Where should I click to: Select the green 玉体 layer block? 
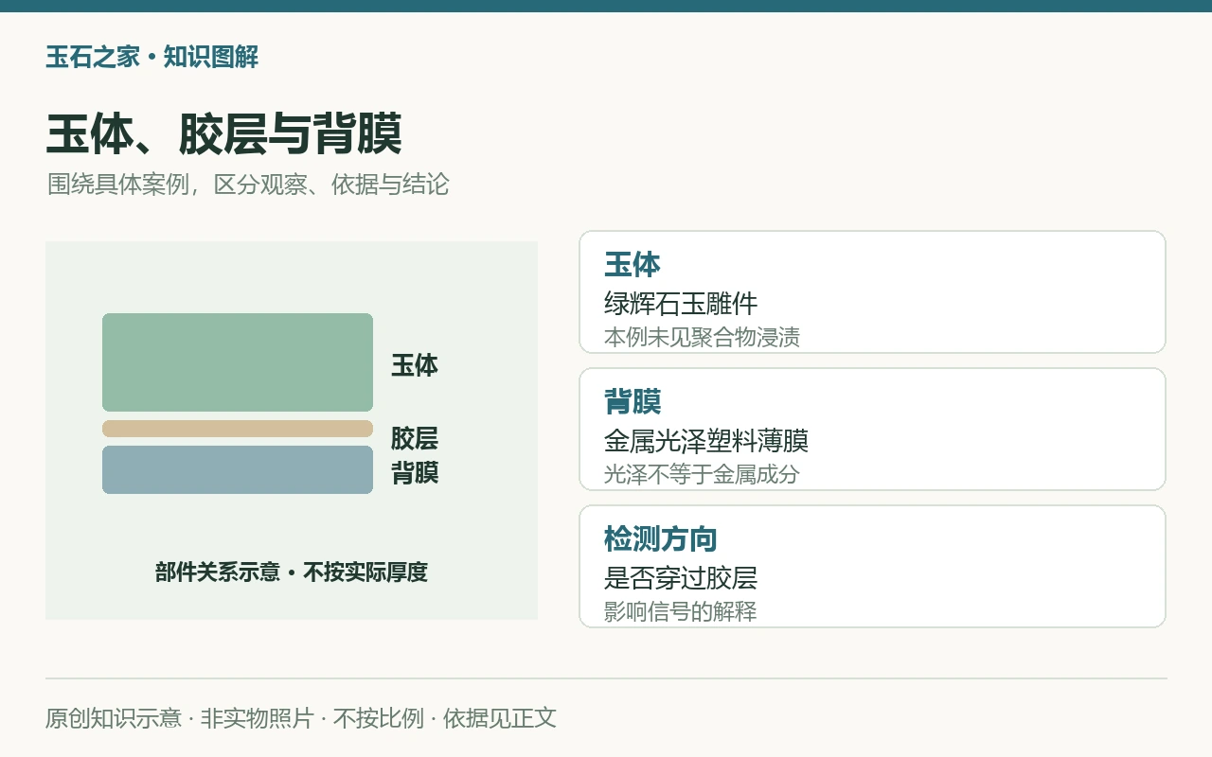[x=238, y=362]
